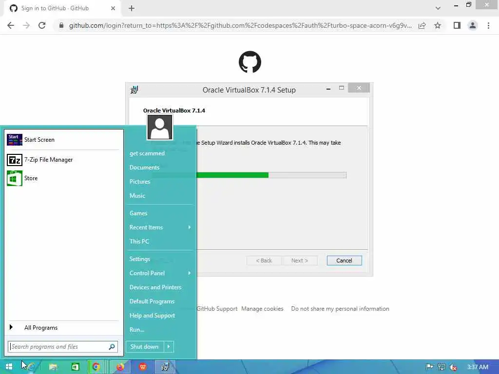Bookmark this tab with the star
Image resolution: width=499 pixels, height=374 pixels.
click(438, 25)
